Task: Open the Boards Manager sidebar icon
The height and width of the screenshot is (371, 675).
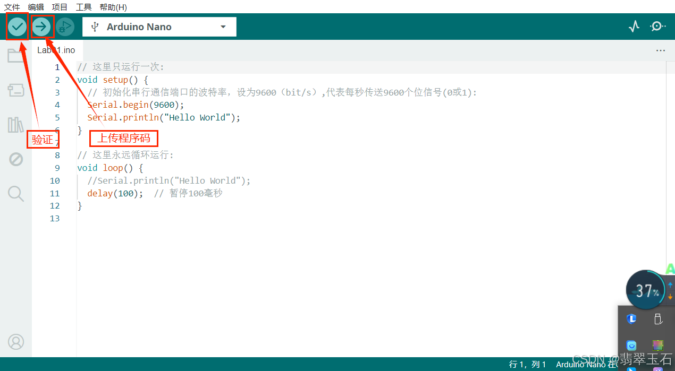Action: [15, 90]
